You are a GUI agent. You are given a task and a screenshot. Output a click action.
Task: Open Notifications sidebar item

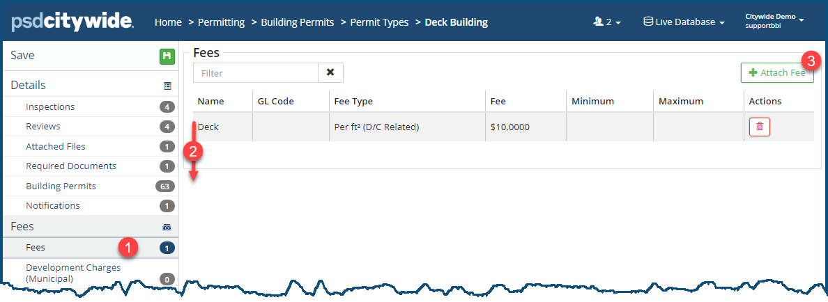(x=53, y=206)
